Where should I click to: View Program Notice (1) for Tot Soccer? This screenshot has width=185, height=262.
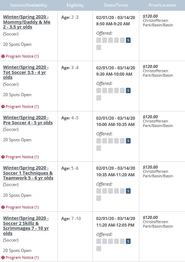pyautogui.click(x=23, y=107)
